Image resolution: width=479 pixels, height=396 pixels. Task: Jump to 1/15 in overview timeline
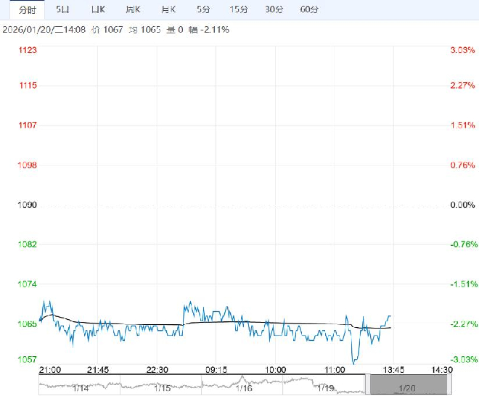coord(161,388)
